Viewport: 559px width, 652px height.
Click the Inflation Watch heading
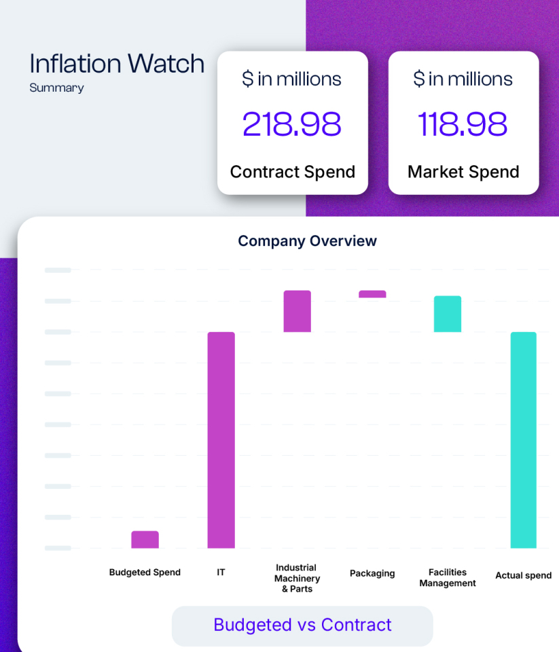point(117,64)
